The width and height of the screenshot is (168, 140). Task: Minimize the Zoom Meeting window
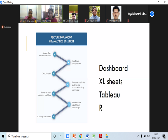[153, 2]
